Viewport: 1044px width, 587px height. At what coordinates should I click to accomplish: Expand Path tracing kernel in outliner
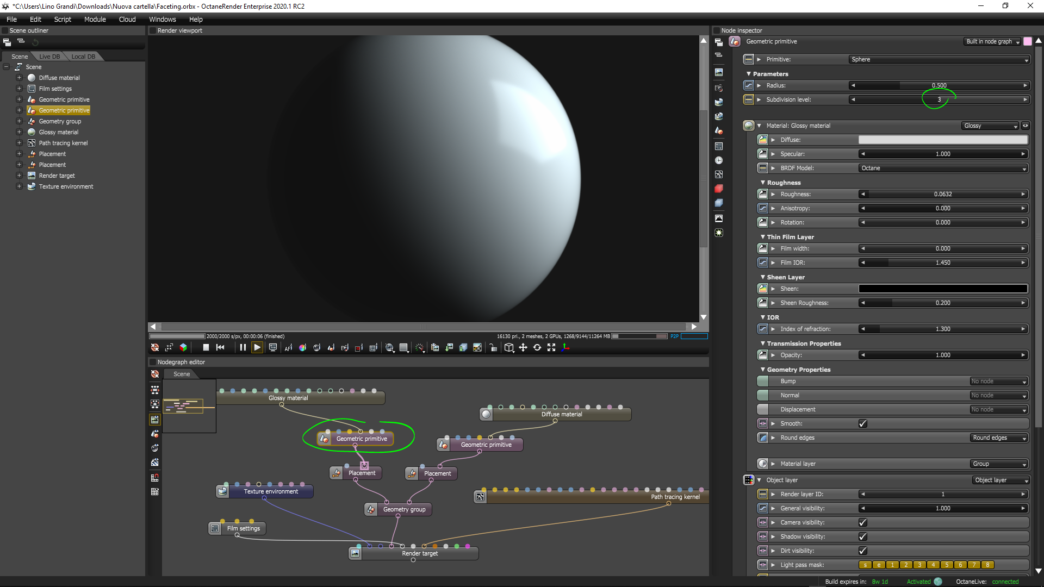tap(19, 143)
